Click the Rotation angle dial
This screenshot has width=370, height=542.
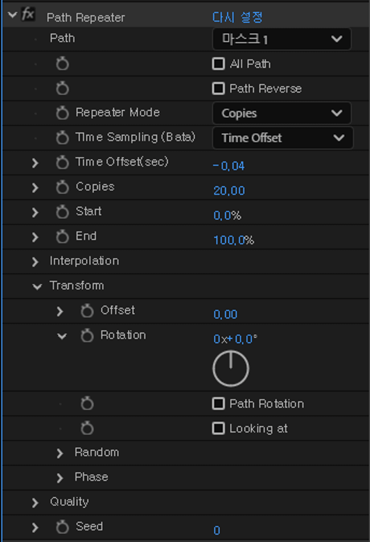tap(231, 368)
